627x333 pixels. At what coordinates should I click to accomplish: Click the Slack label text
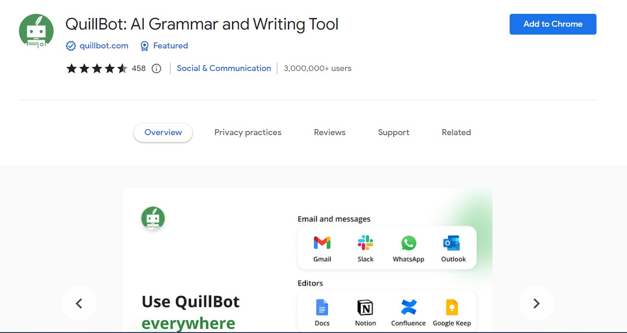pyautogui.click(x=365, y=259)
